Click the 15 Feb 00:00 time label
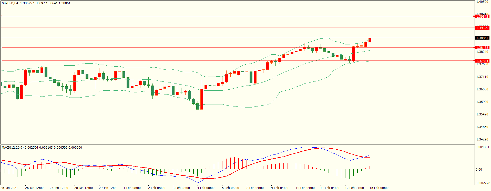Screen dimensions: 491x191 pyautogui.click(x=379, y=188)
